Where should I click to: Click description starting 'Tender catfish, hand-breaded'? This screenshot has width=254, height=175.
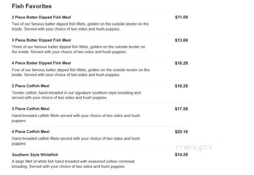76,95
